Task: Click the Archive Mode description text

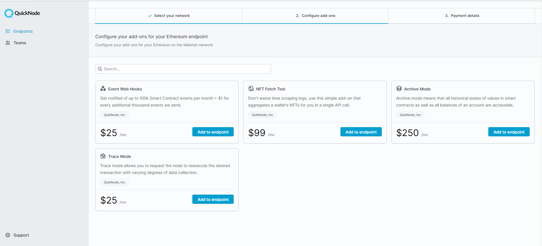Action: 456,102
